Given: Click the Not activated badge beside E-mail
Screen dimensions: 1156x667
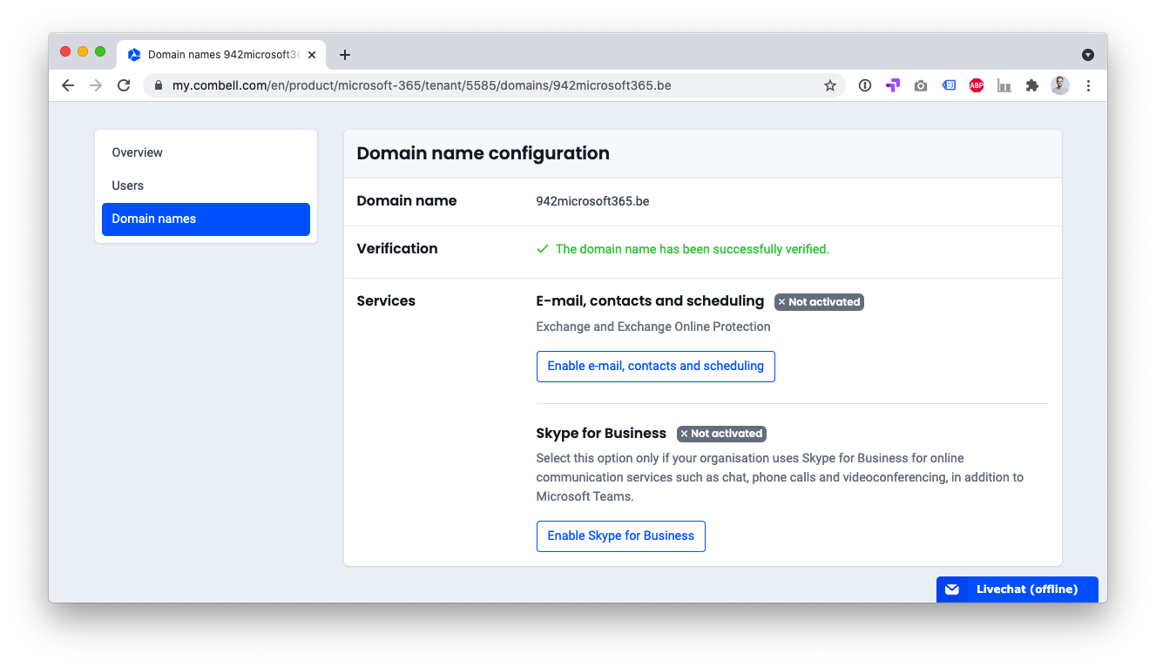Looking at the screenshot, I should (819, 302).
